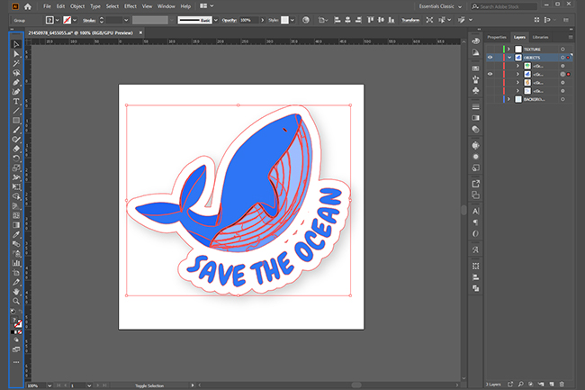Switch to the Properties tab

pos(497,37)
